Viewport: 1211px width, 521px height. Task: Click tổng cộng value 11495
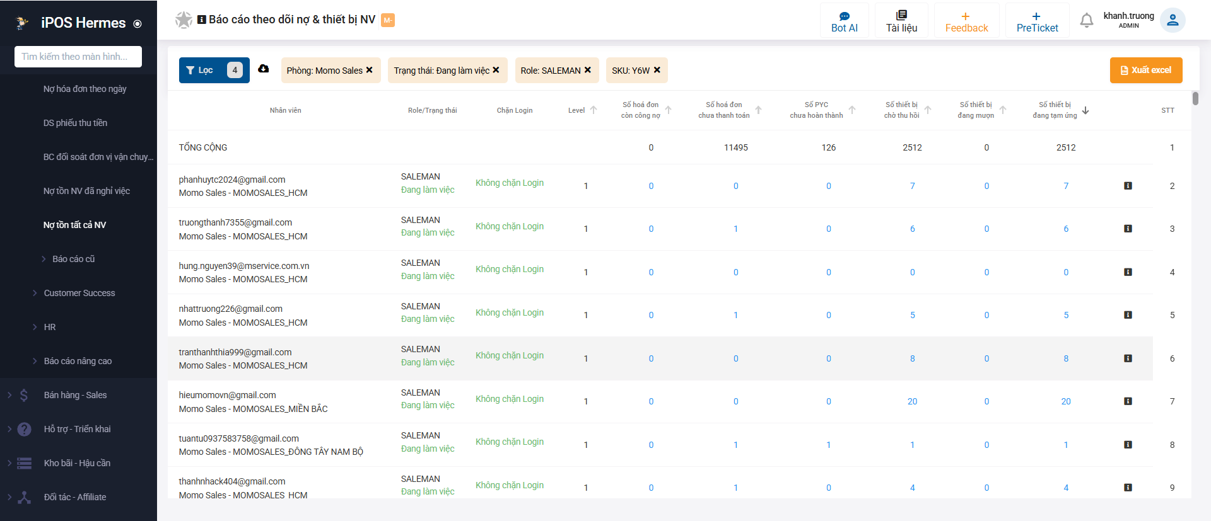coord(735,147)
